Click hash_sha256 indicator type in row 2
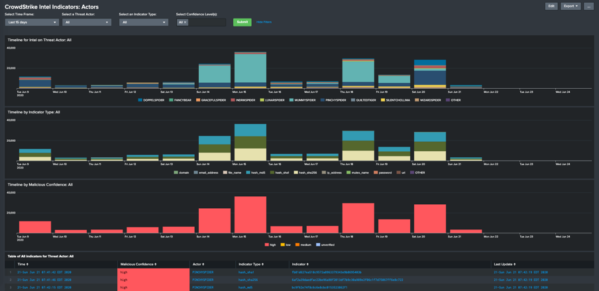Viewport: 599px width, 291px height. coord(248,280)
